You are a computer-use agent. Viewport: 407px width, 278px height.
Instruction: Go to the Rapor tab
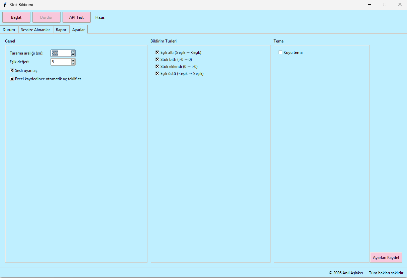click(x=61, y=30)
